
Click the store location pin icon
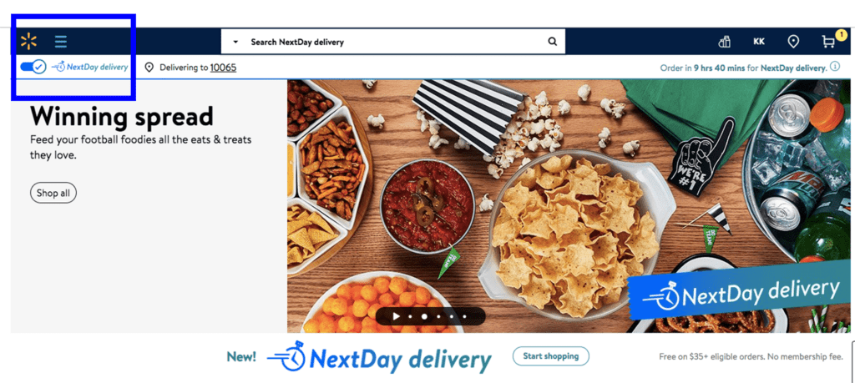(793, 42)
